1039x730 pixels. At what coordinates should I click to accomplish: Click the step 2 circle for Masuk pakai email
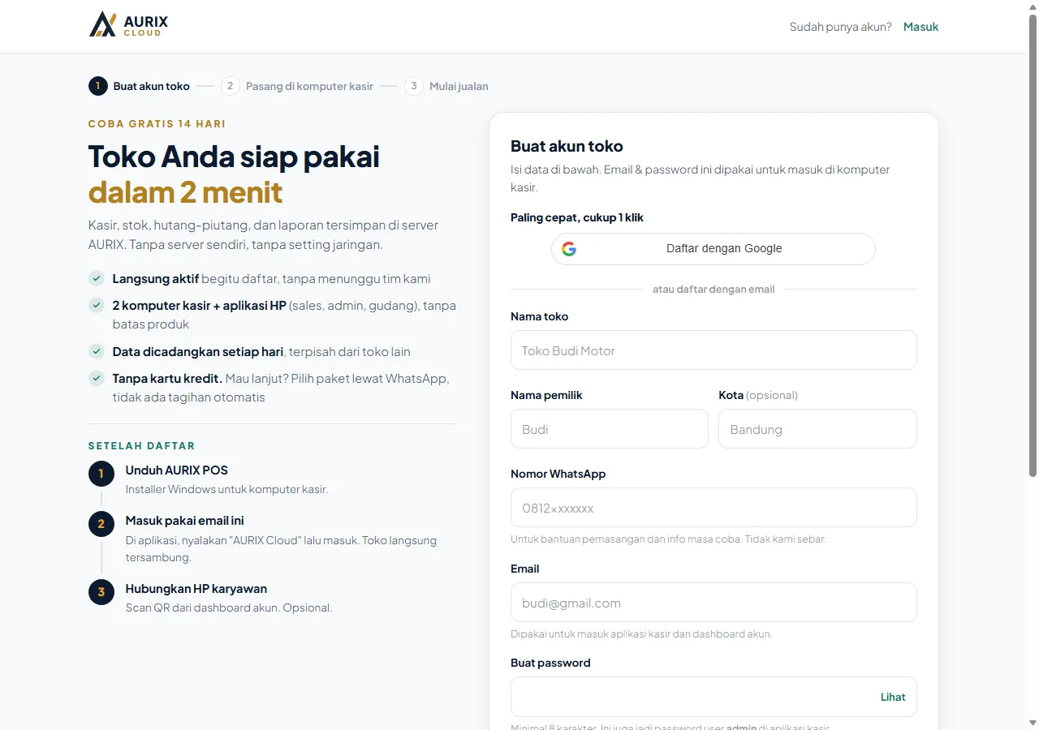coord(101,524)
